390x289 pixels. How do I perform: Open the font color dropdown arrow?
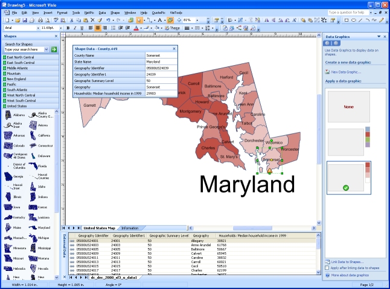(141, 28)
